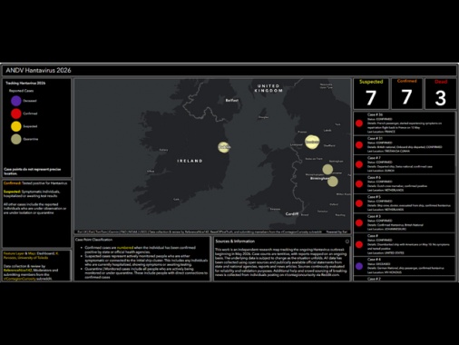This screenshot has width=459, height=345.
Task: Click the 'Case points do not represent precise location' note
Action: [33, 172]
